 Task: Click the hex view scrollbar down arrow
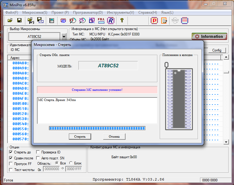tap(226, 142)
